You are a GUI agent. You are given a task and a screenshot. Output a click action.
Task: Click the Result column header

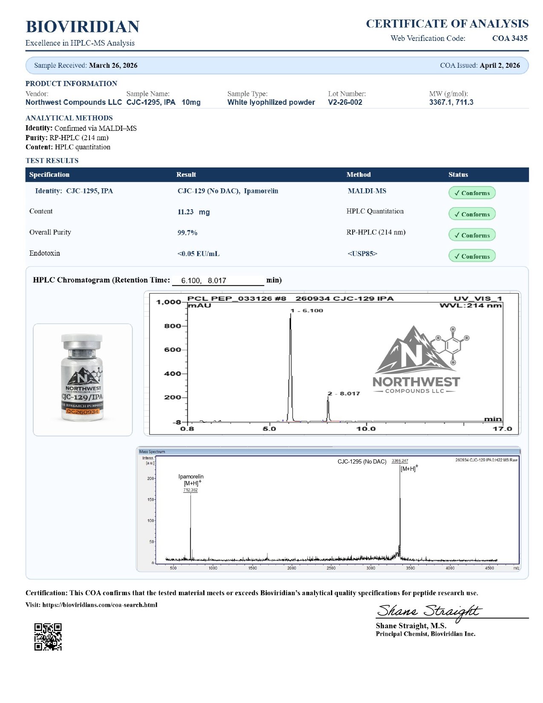[x=186, y=175]
